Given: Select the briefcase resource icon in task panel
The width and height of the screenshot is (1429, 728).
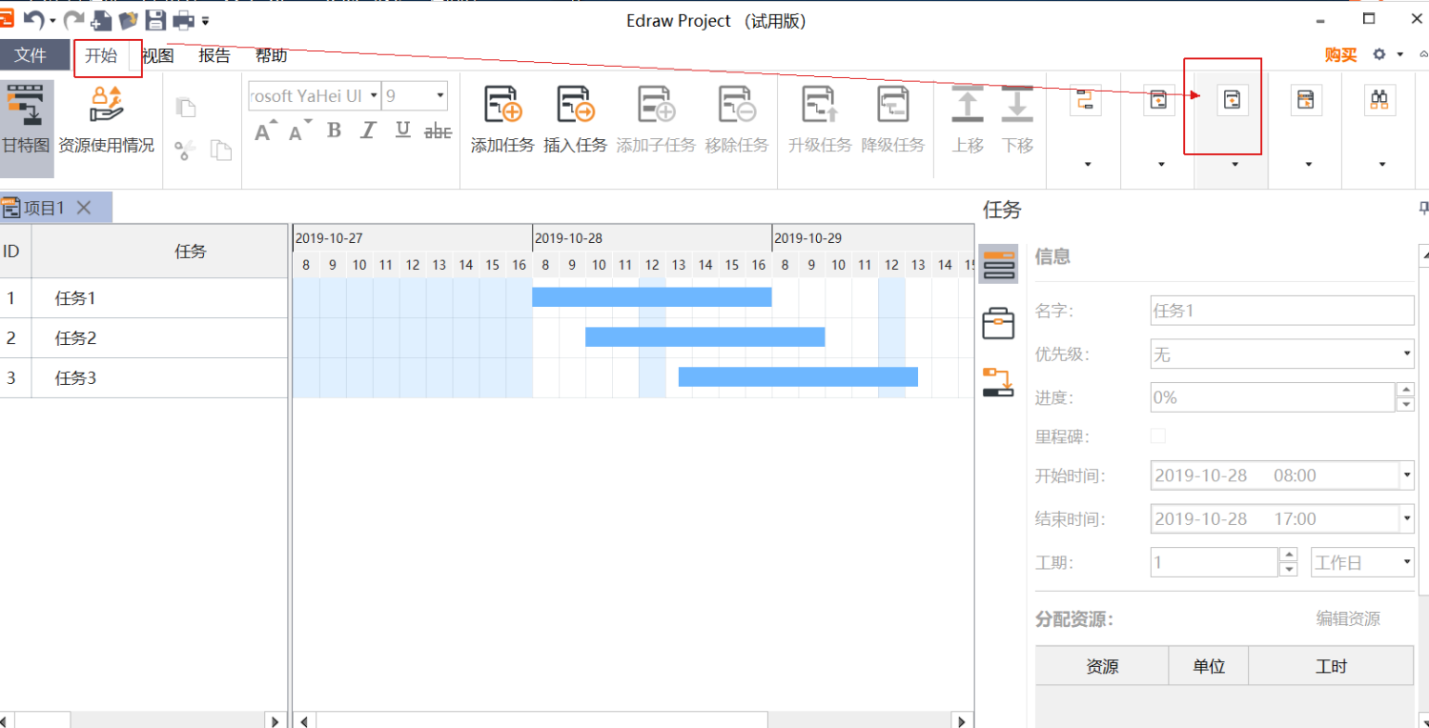Looking at the screenshot, I should (x=997, y=323).
